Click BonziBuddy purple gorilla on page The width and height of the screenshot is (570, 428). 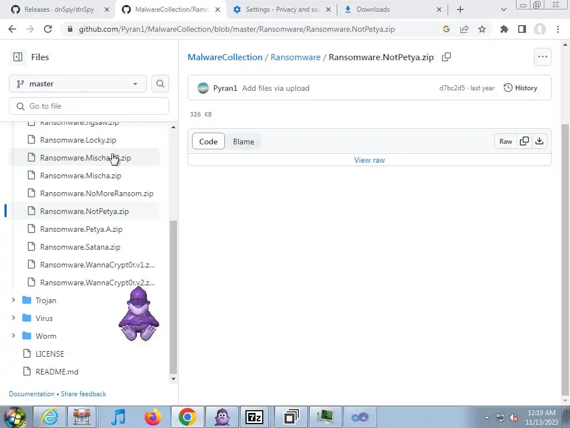point(139,314)
